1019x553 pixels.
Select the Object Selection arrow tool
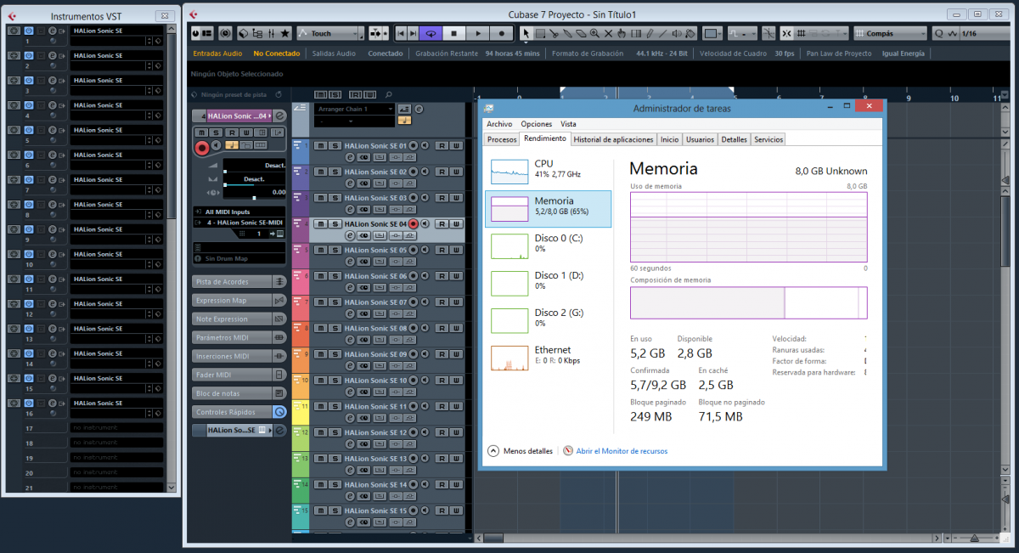526,33
